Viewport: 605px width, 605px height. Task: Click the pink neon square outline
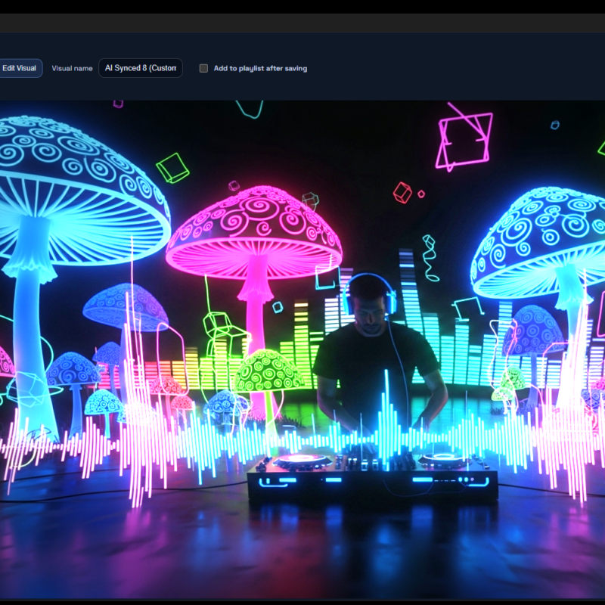(464, 140)
